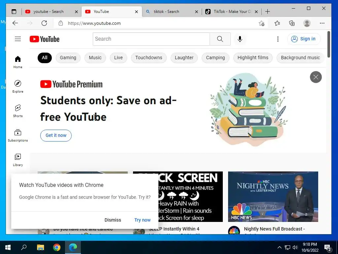
Task: Open taskbar search magnifier
Action: 24,247
